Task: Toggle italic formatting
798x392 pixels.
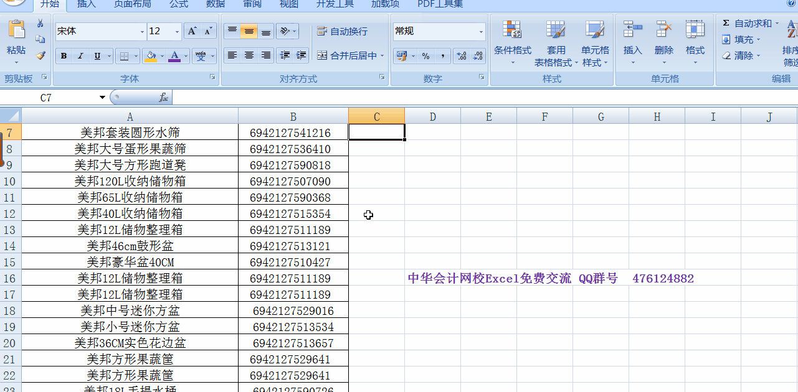Action: tap(80, 56)
